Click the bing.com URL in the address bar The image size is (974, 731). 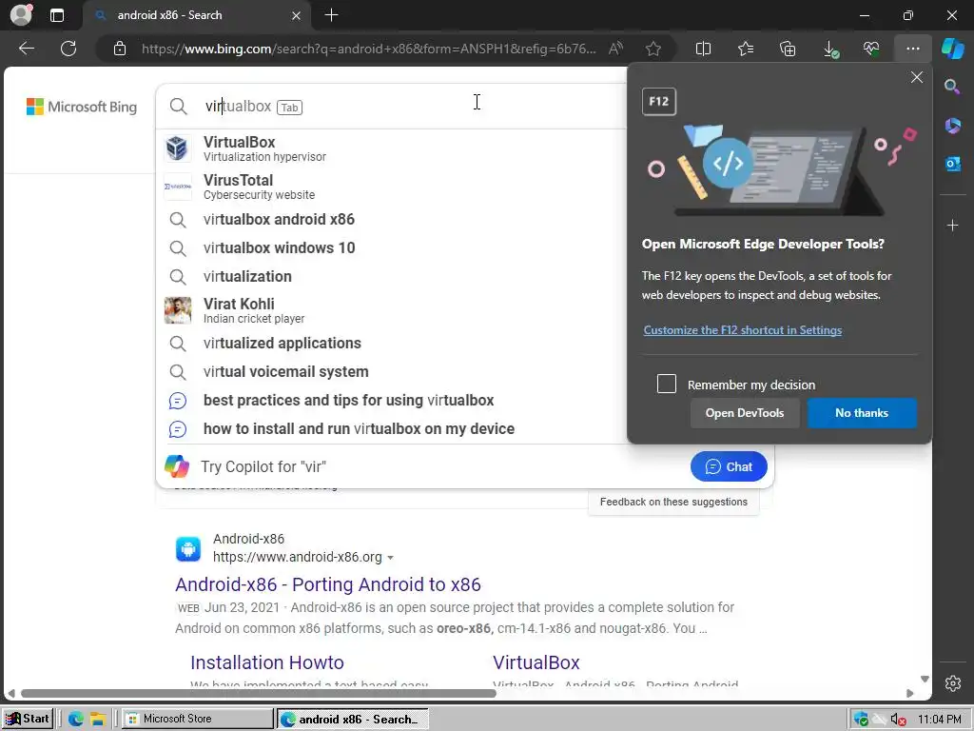click(369, 49)
